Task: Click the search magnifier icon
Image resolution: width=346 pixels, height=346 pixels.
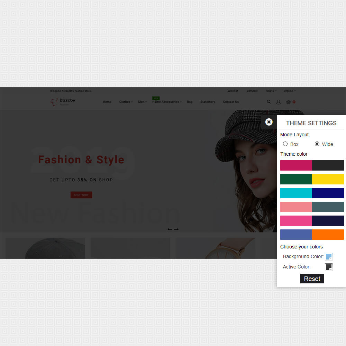Action: tap(269, 102)
